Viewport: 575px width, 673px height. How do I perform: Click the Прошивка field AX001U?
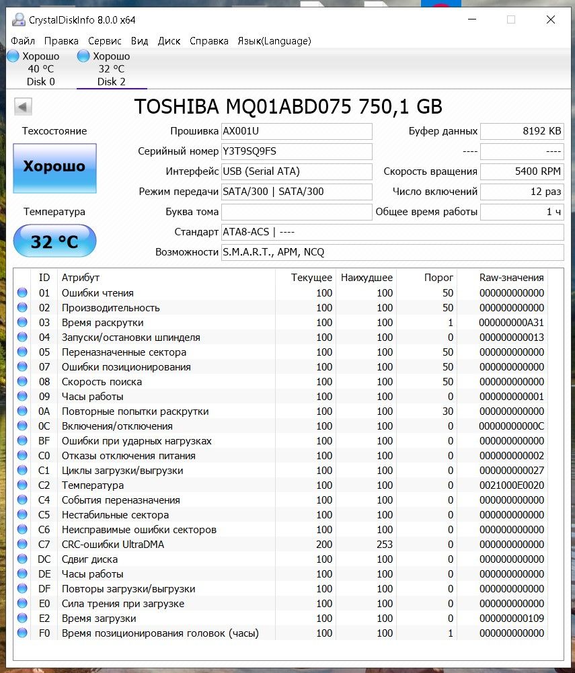coord(297,131)
